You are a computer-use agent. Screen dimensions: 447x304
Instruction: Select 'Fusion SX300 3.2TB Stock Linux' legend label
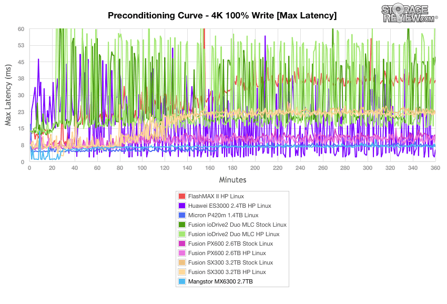coord(231,262)
